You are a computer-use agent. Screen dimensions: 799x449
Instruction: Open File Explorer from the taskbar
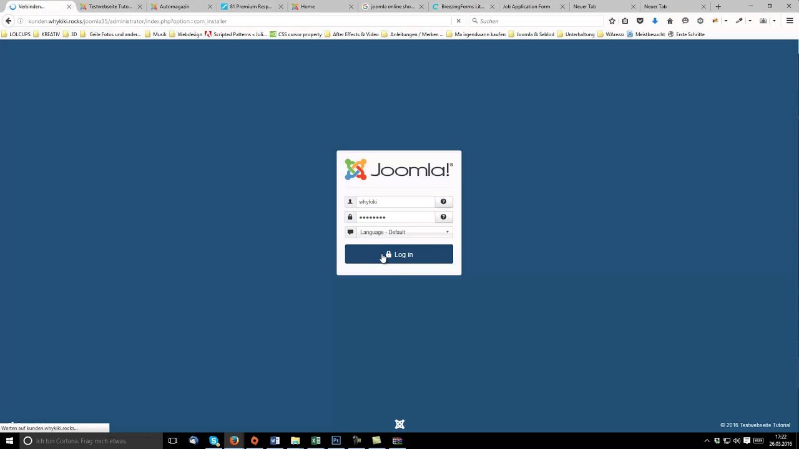click(x=295, y=441)
